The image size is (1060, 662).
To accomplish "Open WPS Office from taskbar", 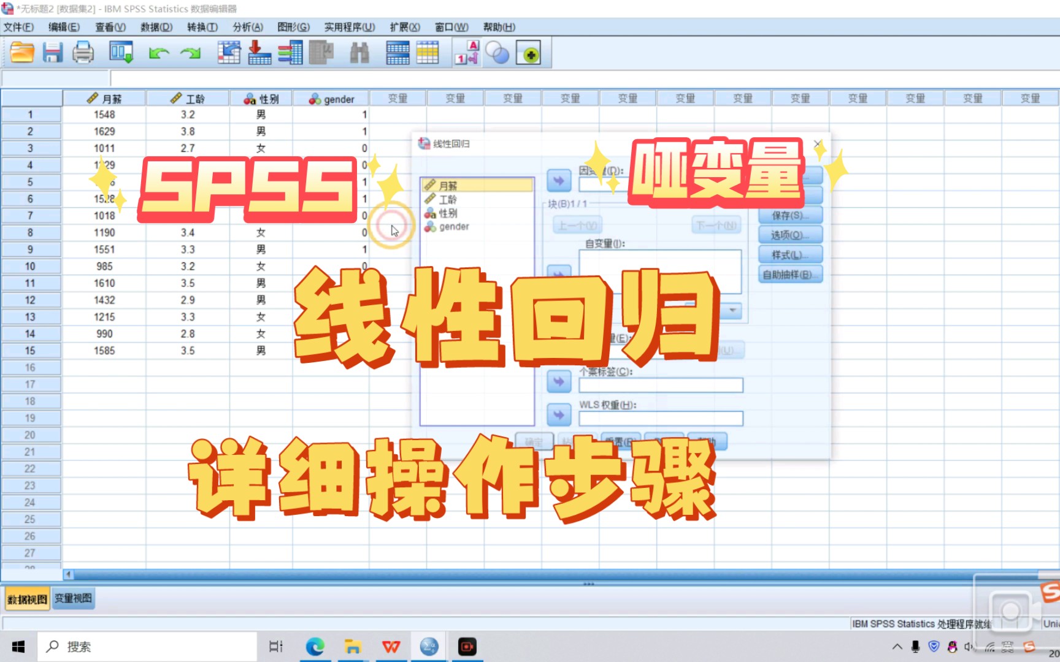I will (x=391, y=647).
